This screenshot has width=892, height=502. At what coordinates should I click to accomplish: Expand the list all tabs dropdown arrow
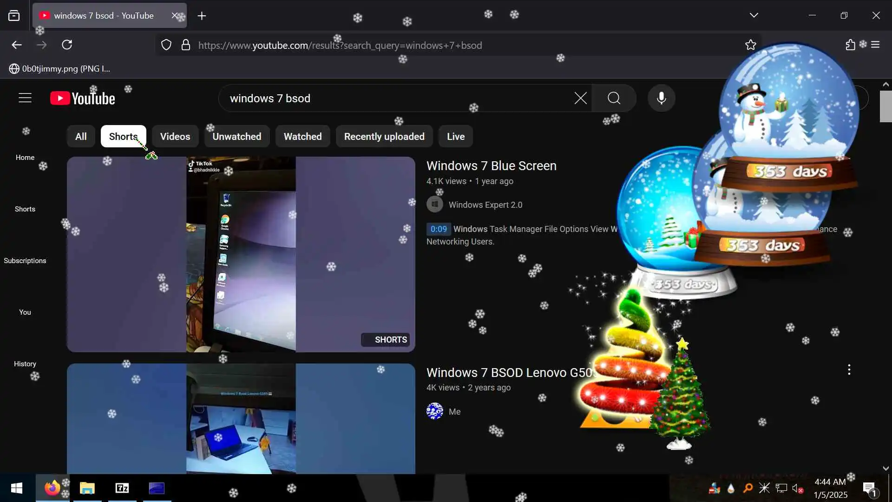tap(754, 15)
